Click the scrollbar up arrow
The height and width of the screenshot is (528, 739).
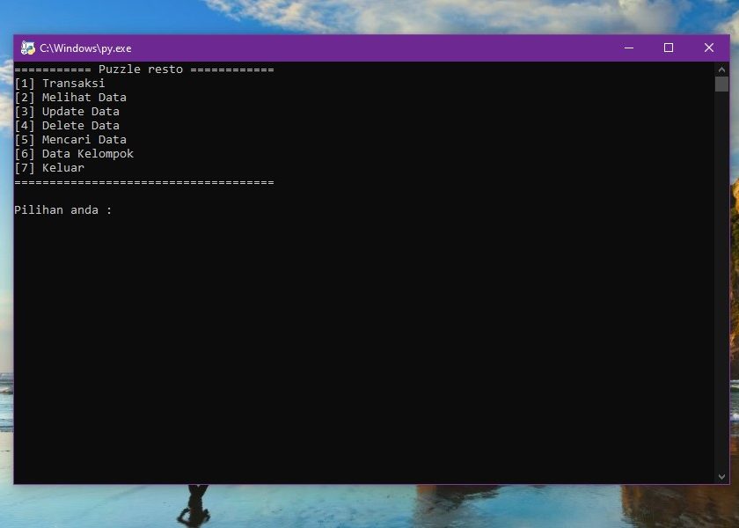(x=721, y=68)
